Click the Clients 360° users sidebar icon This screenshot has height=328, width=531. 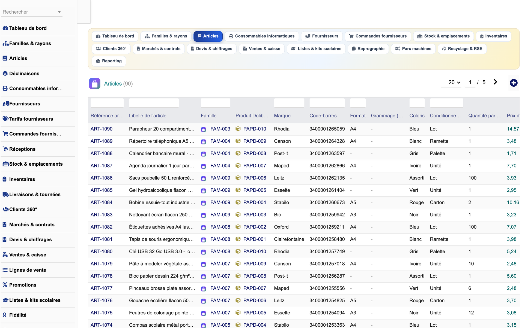(x=5, y=209)
